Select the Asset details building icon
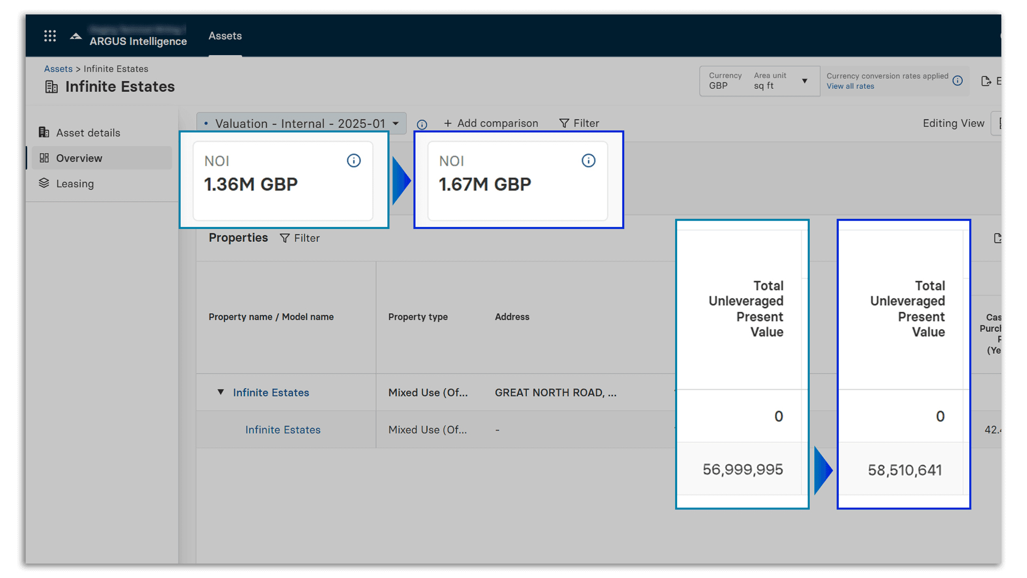 (44, 132)
